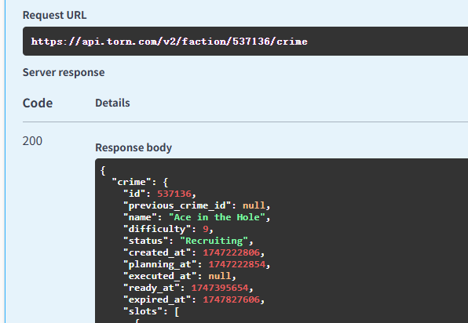This screenshot has height=323, width=468.
Task: Select the planning_at timestamp 1747222854
Action: (x=237, y=264)
